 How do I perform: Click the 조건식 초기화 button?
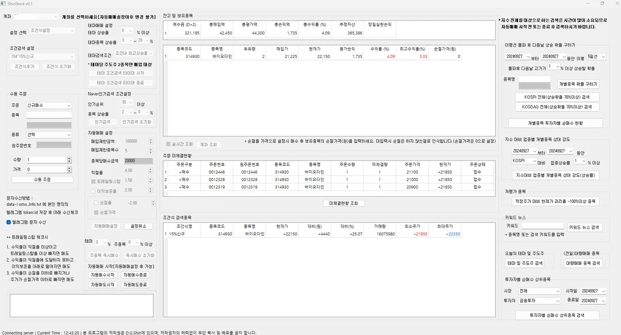[59, 67]
